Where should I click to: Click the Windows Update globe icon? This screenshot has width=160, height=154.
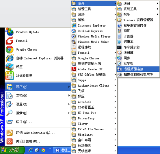point(10,32)
